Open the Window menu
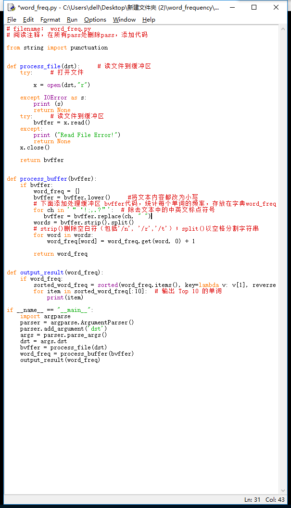The image size is (291, 508). [x=124, y=19]
